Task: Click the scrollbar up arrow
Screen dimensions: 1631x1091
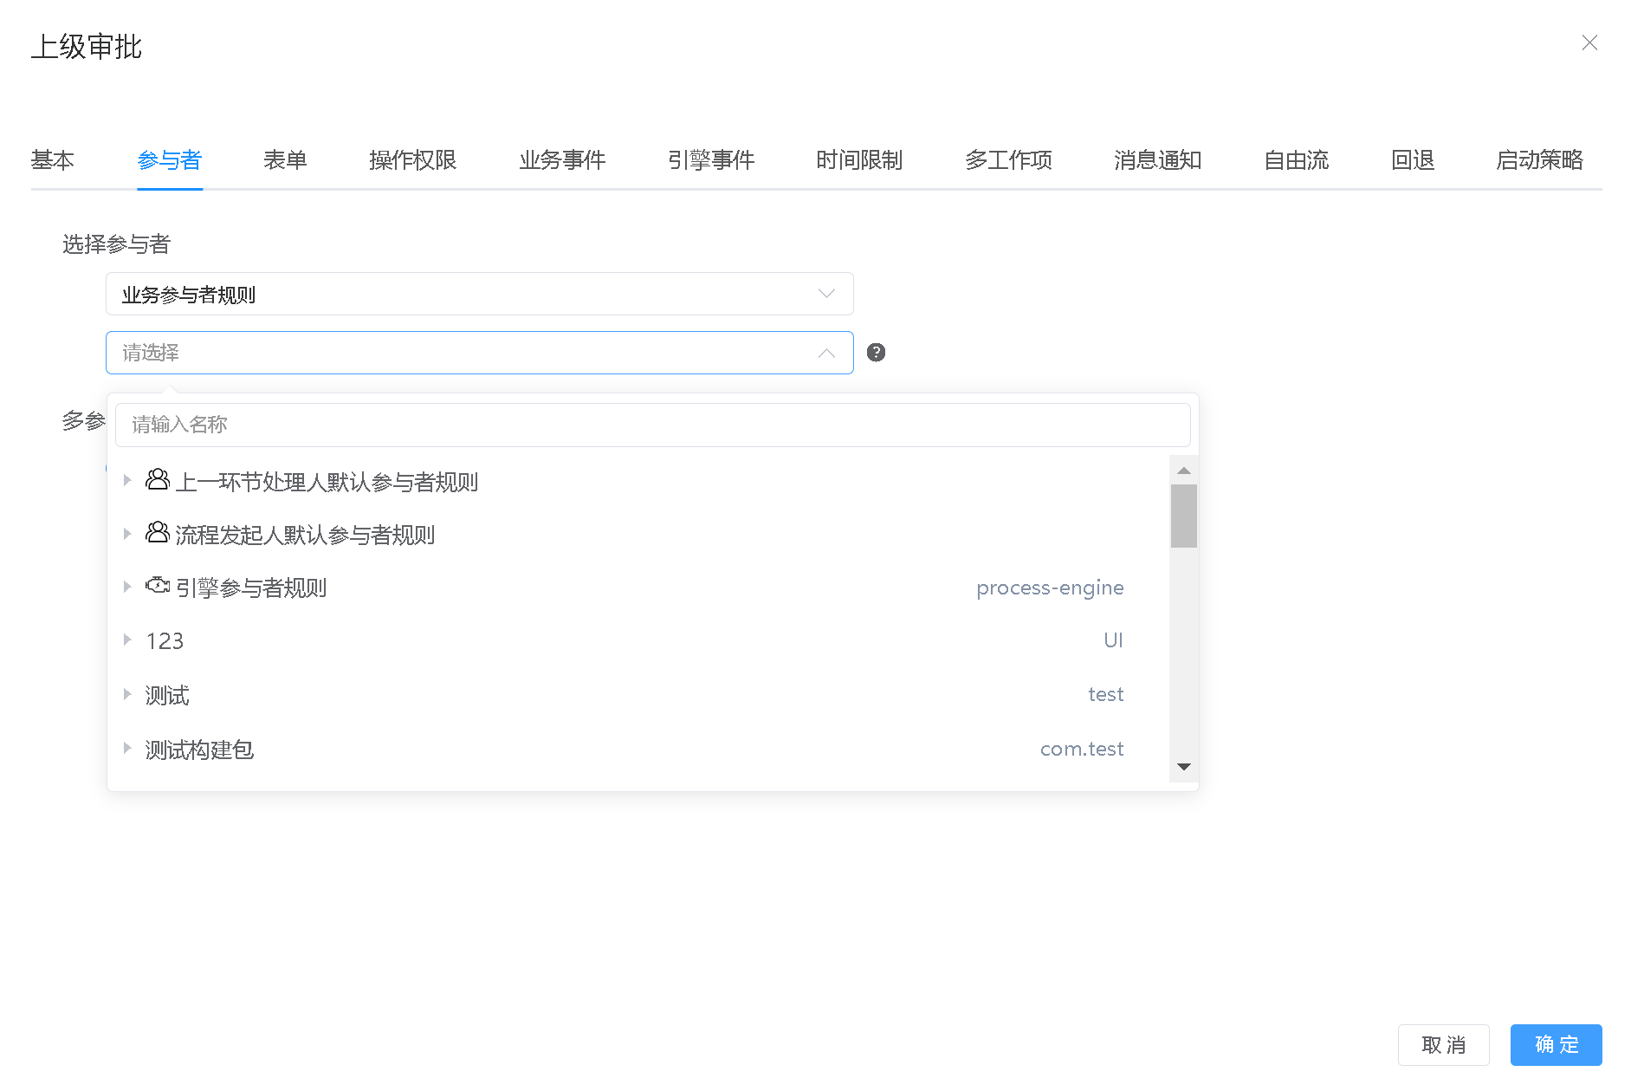Action: [x=1183, y=470]
